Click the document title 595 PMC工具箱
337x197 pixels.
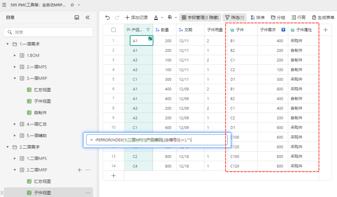(x=38, y=5)
